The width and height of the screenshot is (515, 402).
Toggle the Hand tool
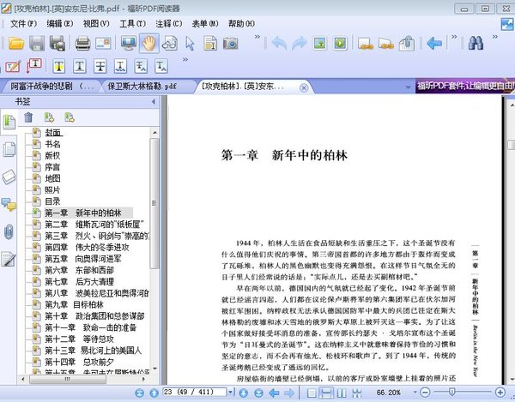(x=149, y=43)
